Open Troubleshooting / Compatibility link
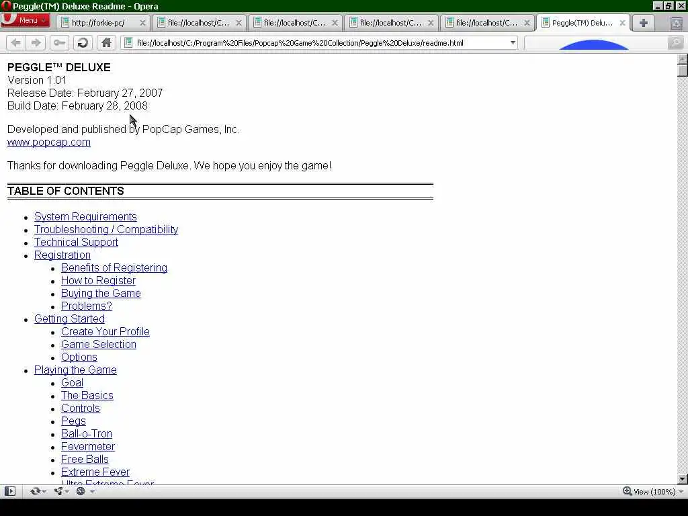Viewport: 688px width, 516px height. point(106,230)
